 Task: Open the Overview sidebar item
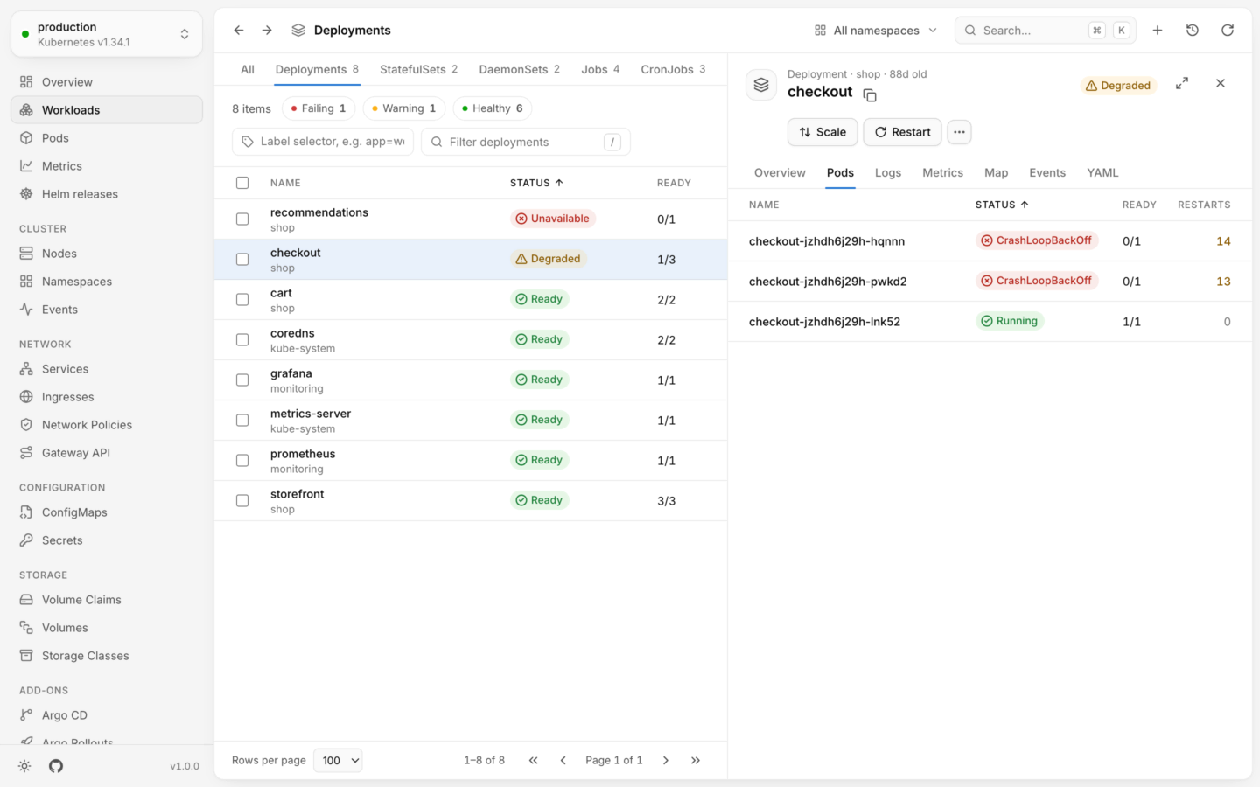click(x=107, y=82)
